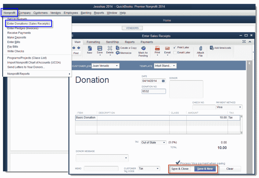Select Memorize to save this transaction template
Screen dimensions: 259x178
tap(126, 53)
